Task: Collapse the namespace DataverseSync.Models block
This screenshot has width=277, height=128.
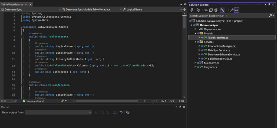Action: click(x=21, y=27)
